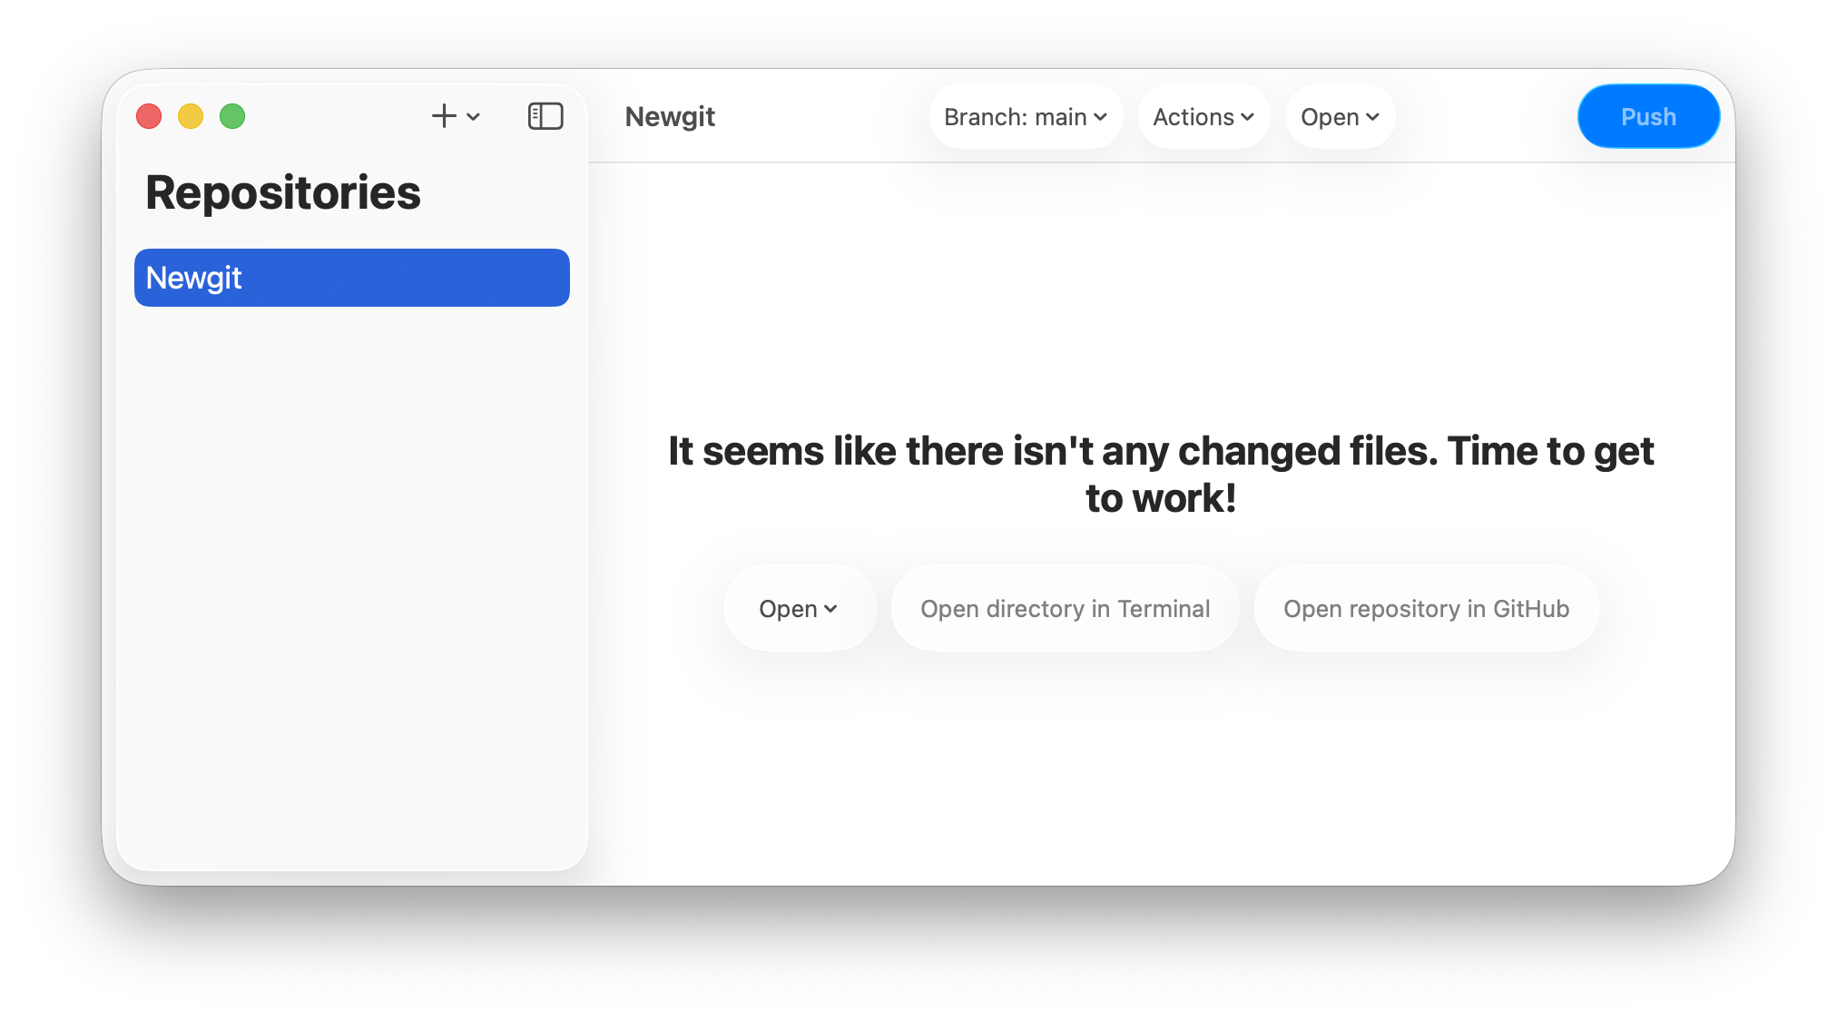Click the Repositories heading in the sidebar
Screen dimensions: 1837x1020
coord(283,191)
